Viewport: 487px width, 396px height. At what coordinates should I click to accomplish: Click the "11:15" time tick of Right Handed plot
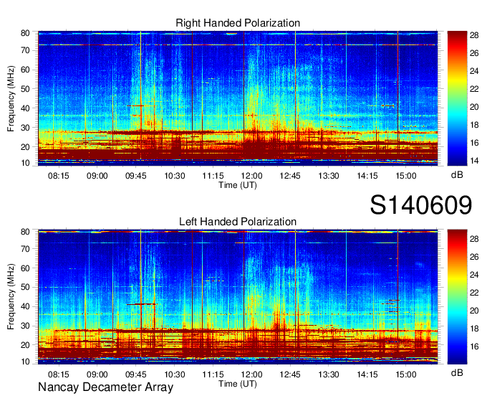pos(213,176)
